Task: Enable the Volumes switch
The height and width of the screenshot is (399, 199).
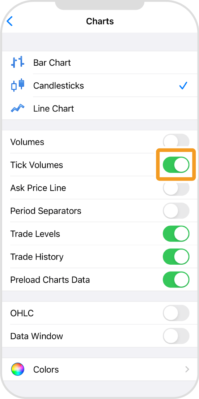Action: [x=176, y=142]
